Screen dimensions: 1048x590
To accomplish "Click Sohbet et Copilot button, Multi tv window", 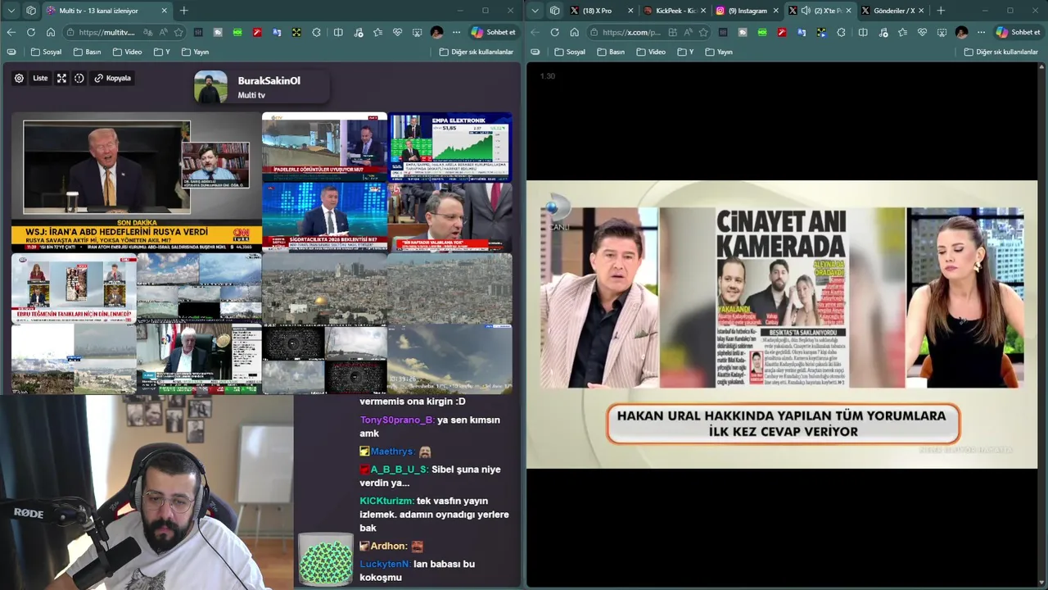I will [x=494, y=32].
